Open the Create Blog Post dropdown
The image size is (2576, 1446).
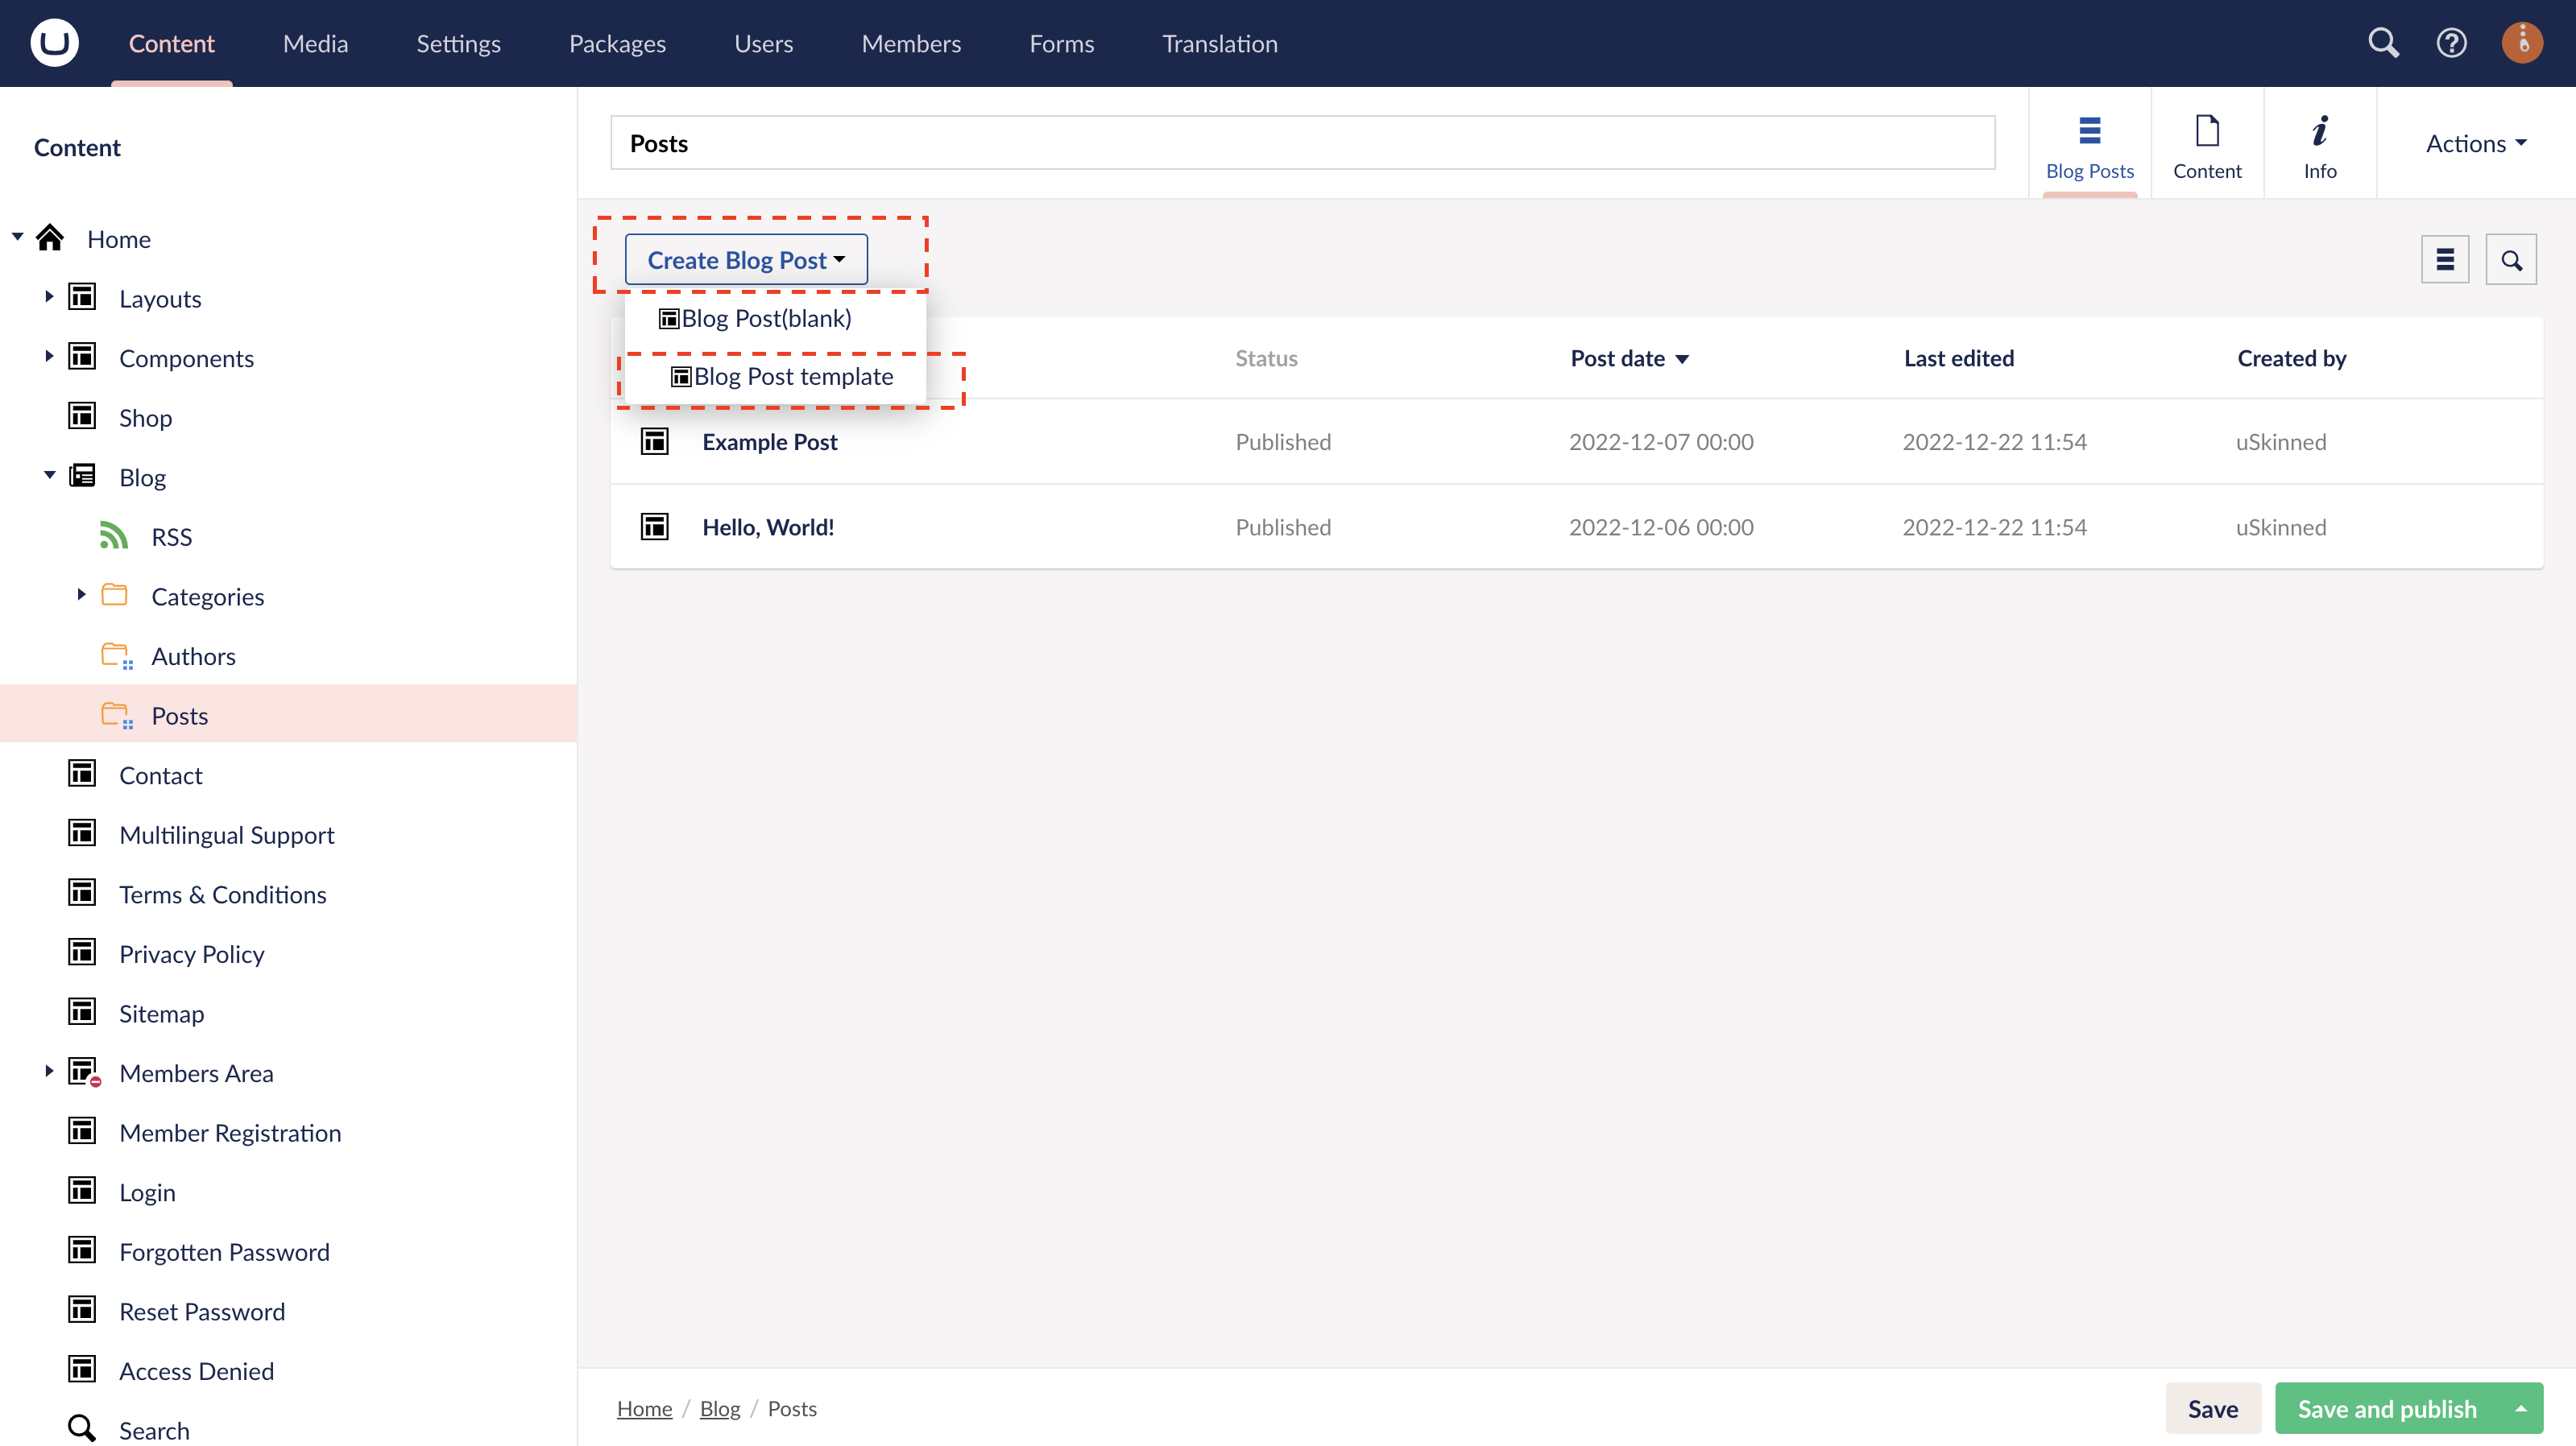point(746,260)
